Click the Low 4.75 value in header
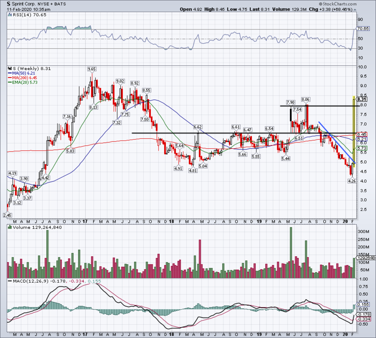This screenshot has width=376, height=338. 237,9
